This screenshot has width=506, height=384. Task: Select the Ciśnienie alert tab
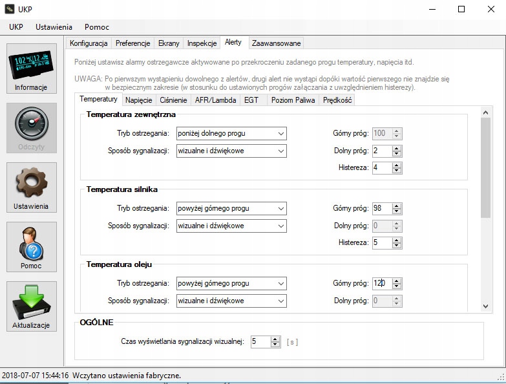(x=173, y=100)
